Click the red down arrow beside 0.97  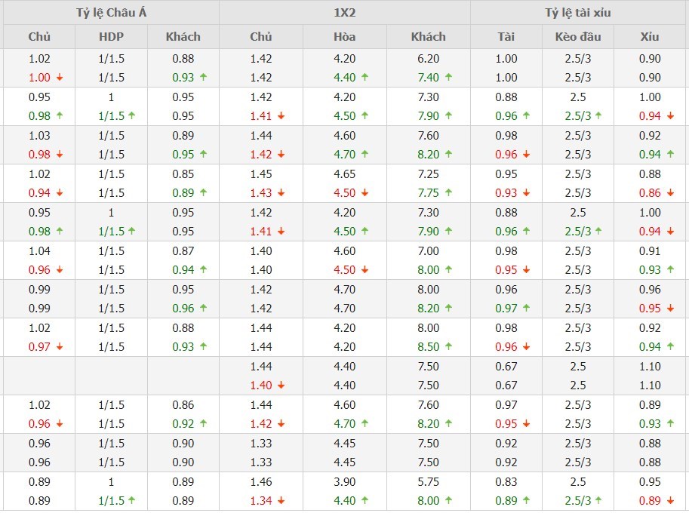[60, 347]
